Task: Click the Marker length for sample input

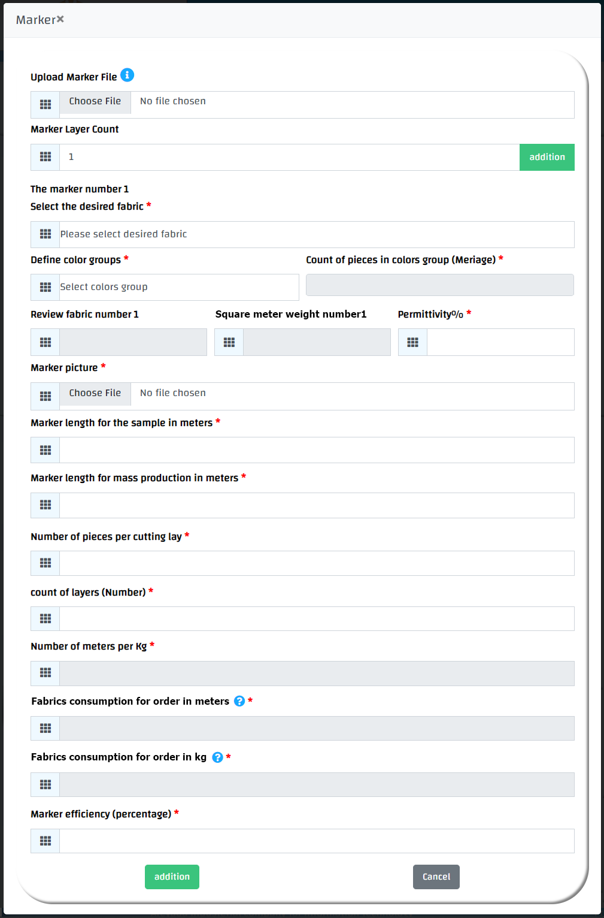Action: [x=316, y=450]
